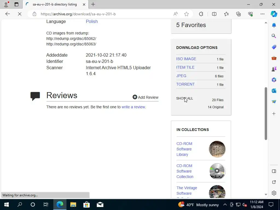The image size is (280, 210).
Task: Click SHOW ALL download files
Action: click(185, 98)
